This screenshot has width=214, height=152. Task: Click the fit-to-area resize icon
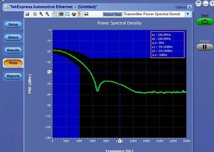(x=67, y=14)
